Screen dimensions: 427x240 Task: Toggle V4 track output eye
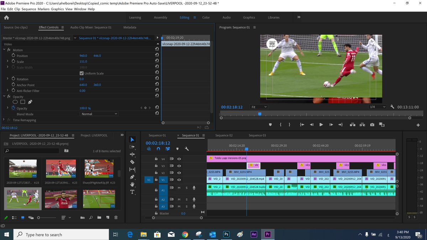[179, 159]
